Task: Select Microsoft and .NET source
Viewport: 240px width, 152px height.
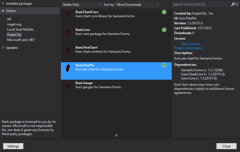Action: (x=21, y=40)
